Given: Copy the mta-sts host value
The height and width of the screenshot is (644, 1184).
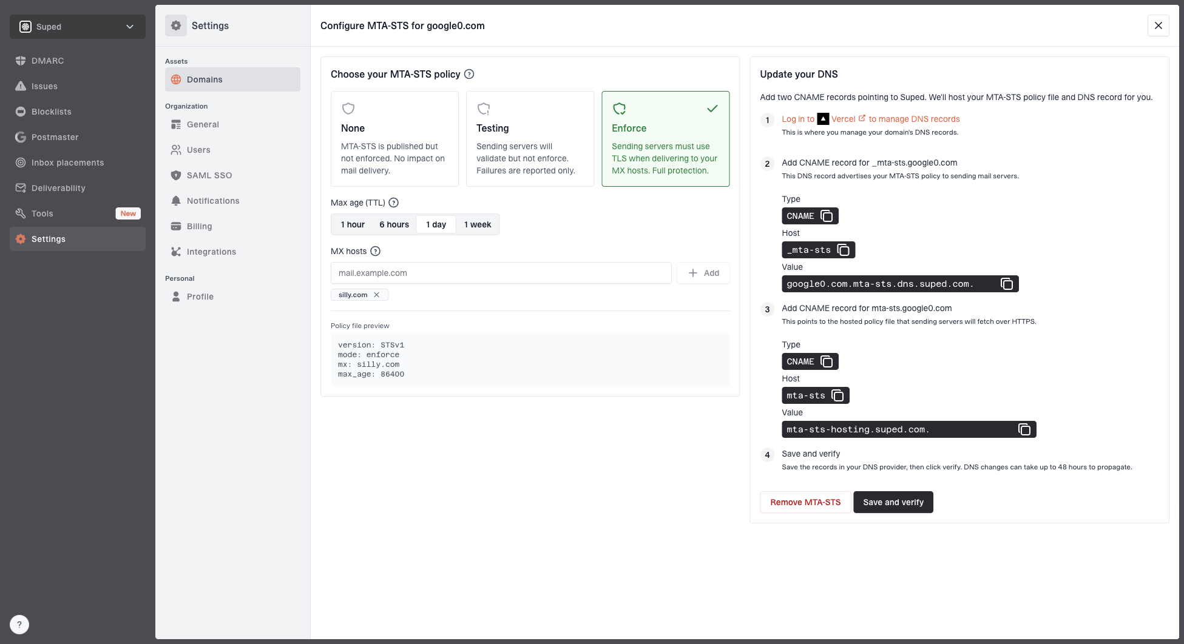Looking at the screenshot, I should pyautogui.click(x=837, y=395).
